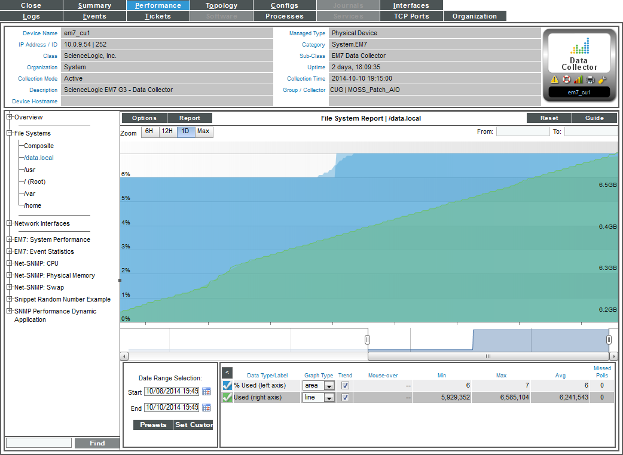Select the /var file system entry
The height and width of the screenshot is (455, 623).
29,193
